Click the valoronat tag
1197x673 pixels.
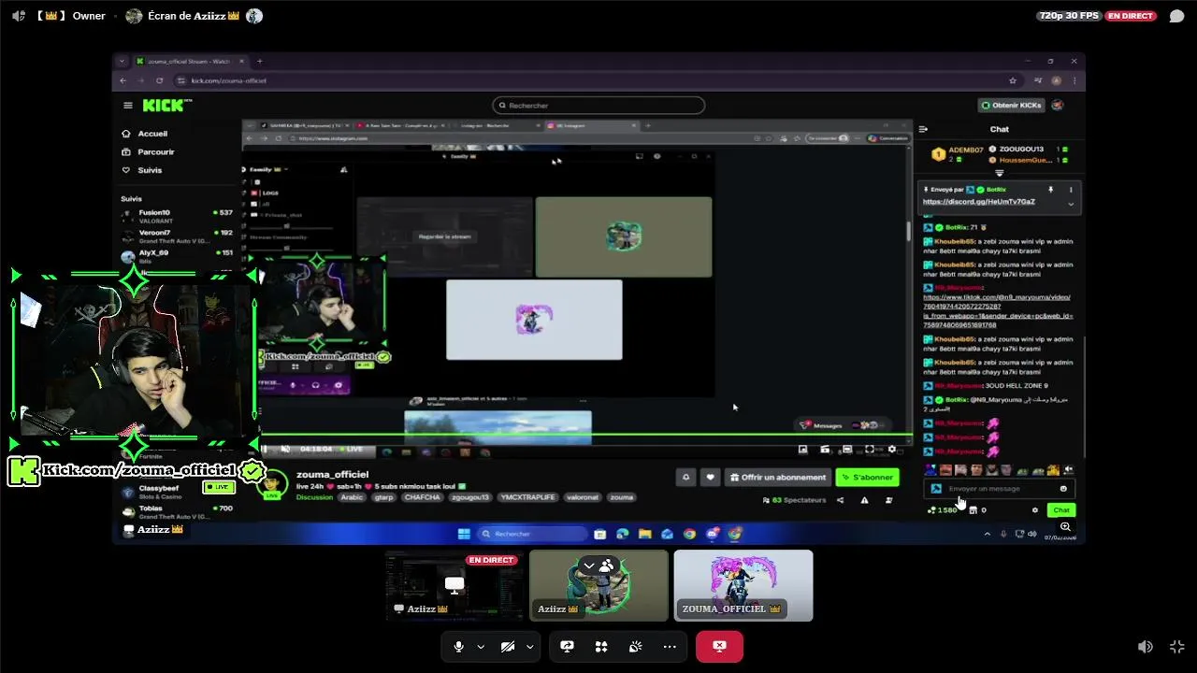pos(584,497)
